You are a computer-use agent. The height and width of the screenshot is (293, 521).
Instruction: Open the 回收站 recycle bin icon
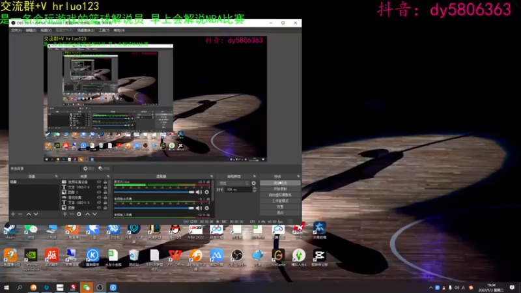click(134, 258)
